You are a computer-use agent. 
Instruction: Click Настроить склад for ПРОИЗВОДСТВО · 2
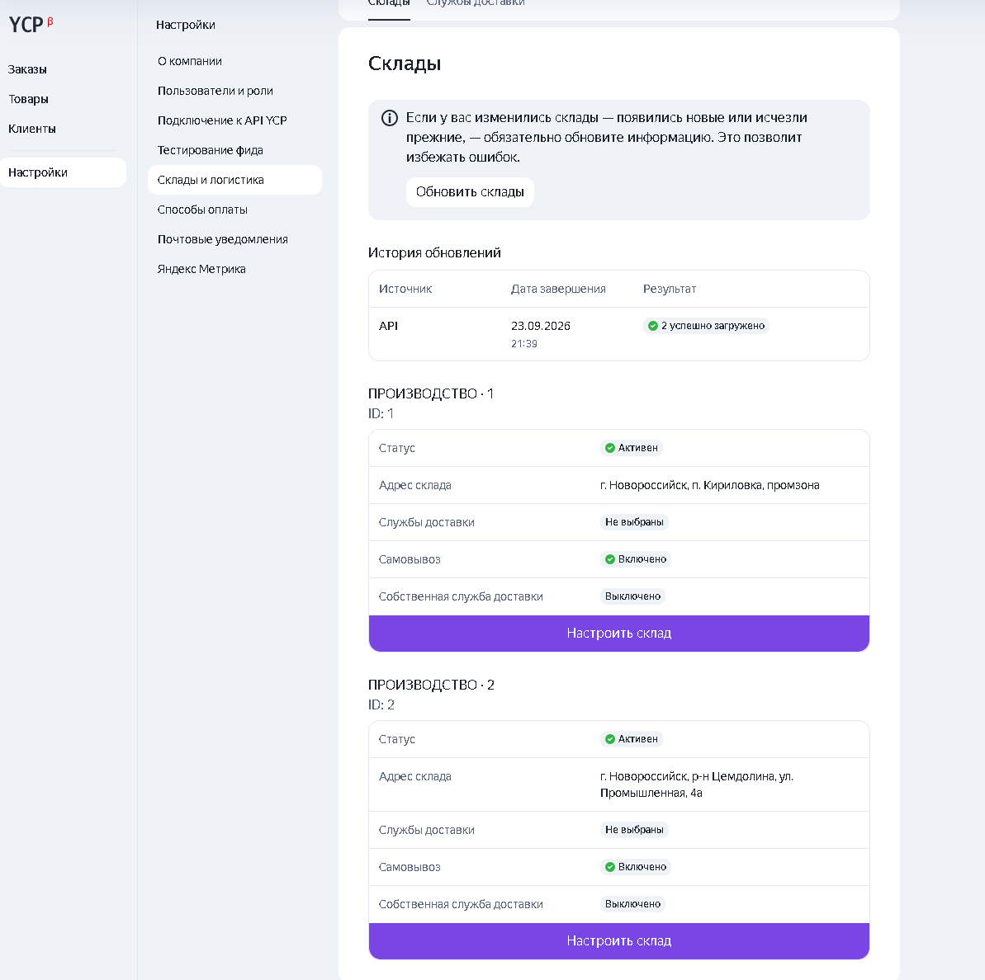coord(618,941)
